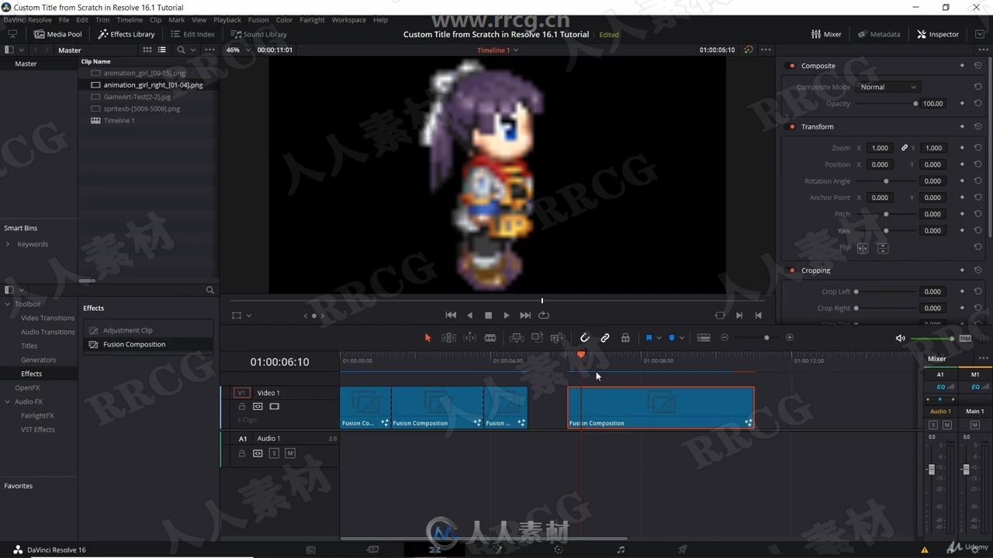Open the Media Pool panel
Image resolution: width=993 pixels, height=558 pixels.
57,34
